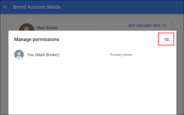Screen dimensions: 184x115
Task: Click the Manage permissions heading
Action: [36, 39]
